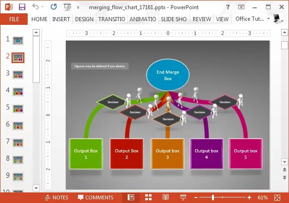Select the purple Output box 4
Image resolution: width=289 pixels, height=203 pixels.
(206, 154)
